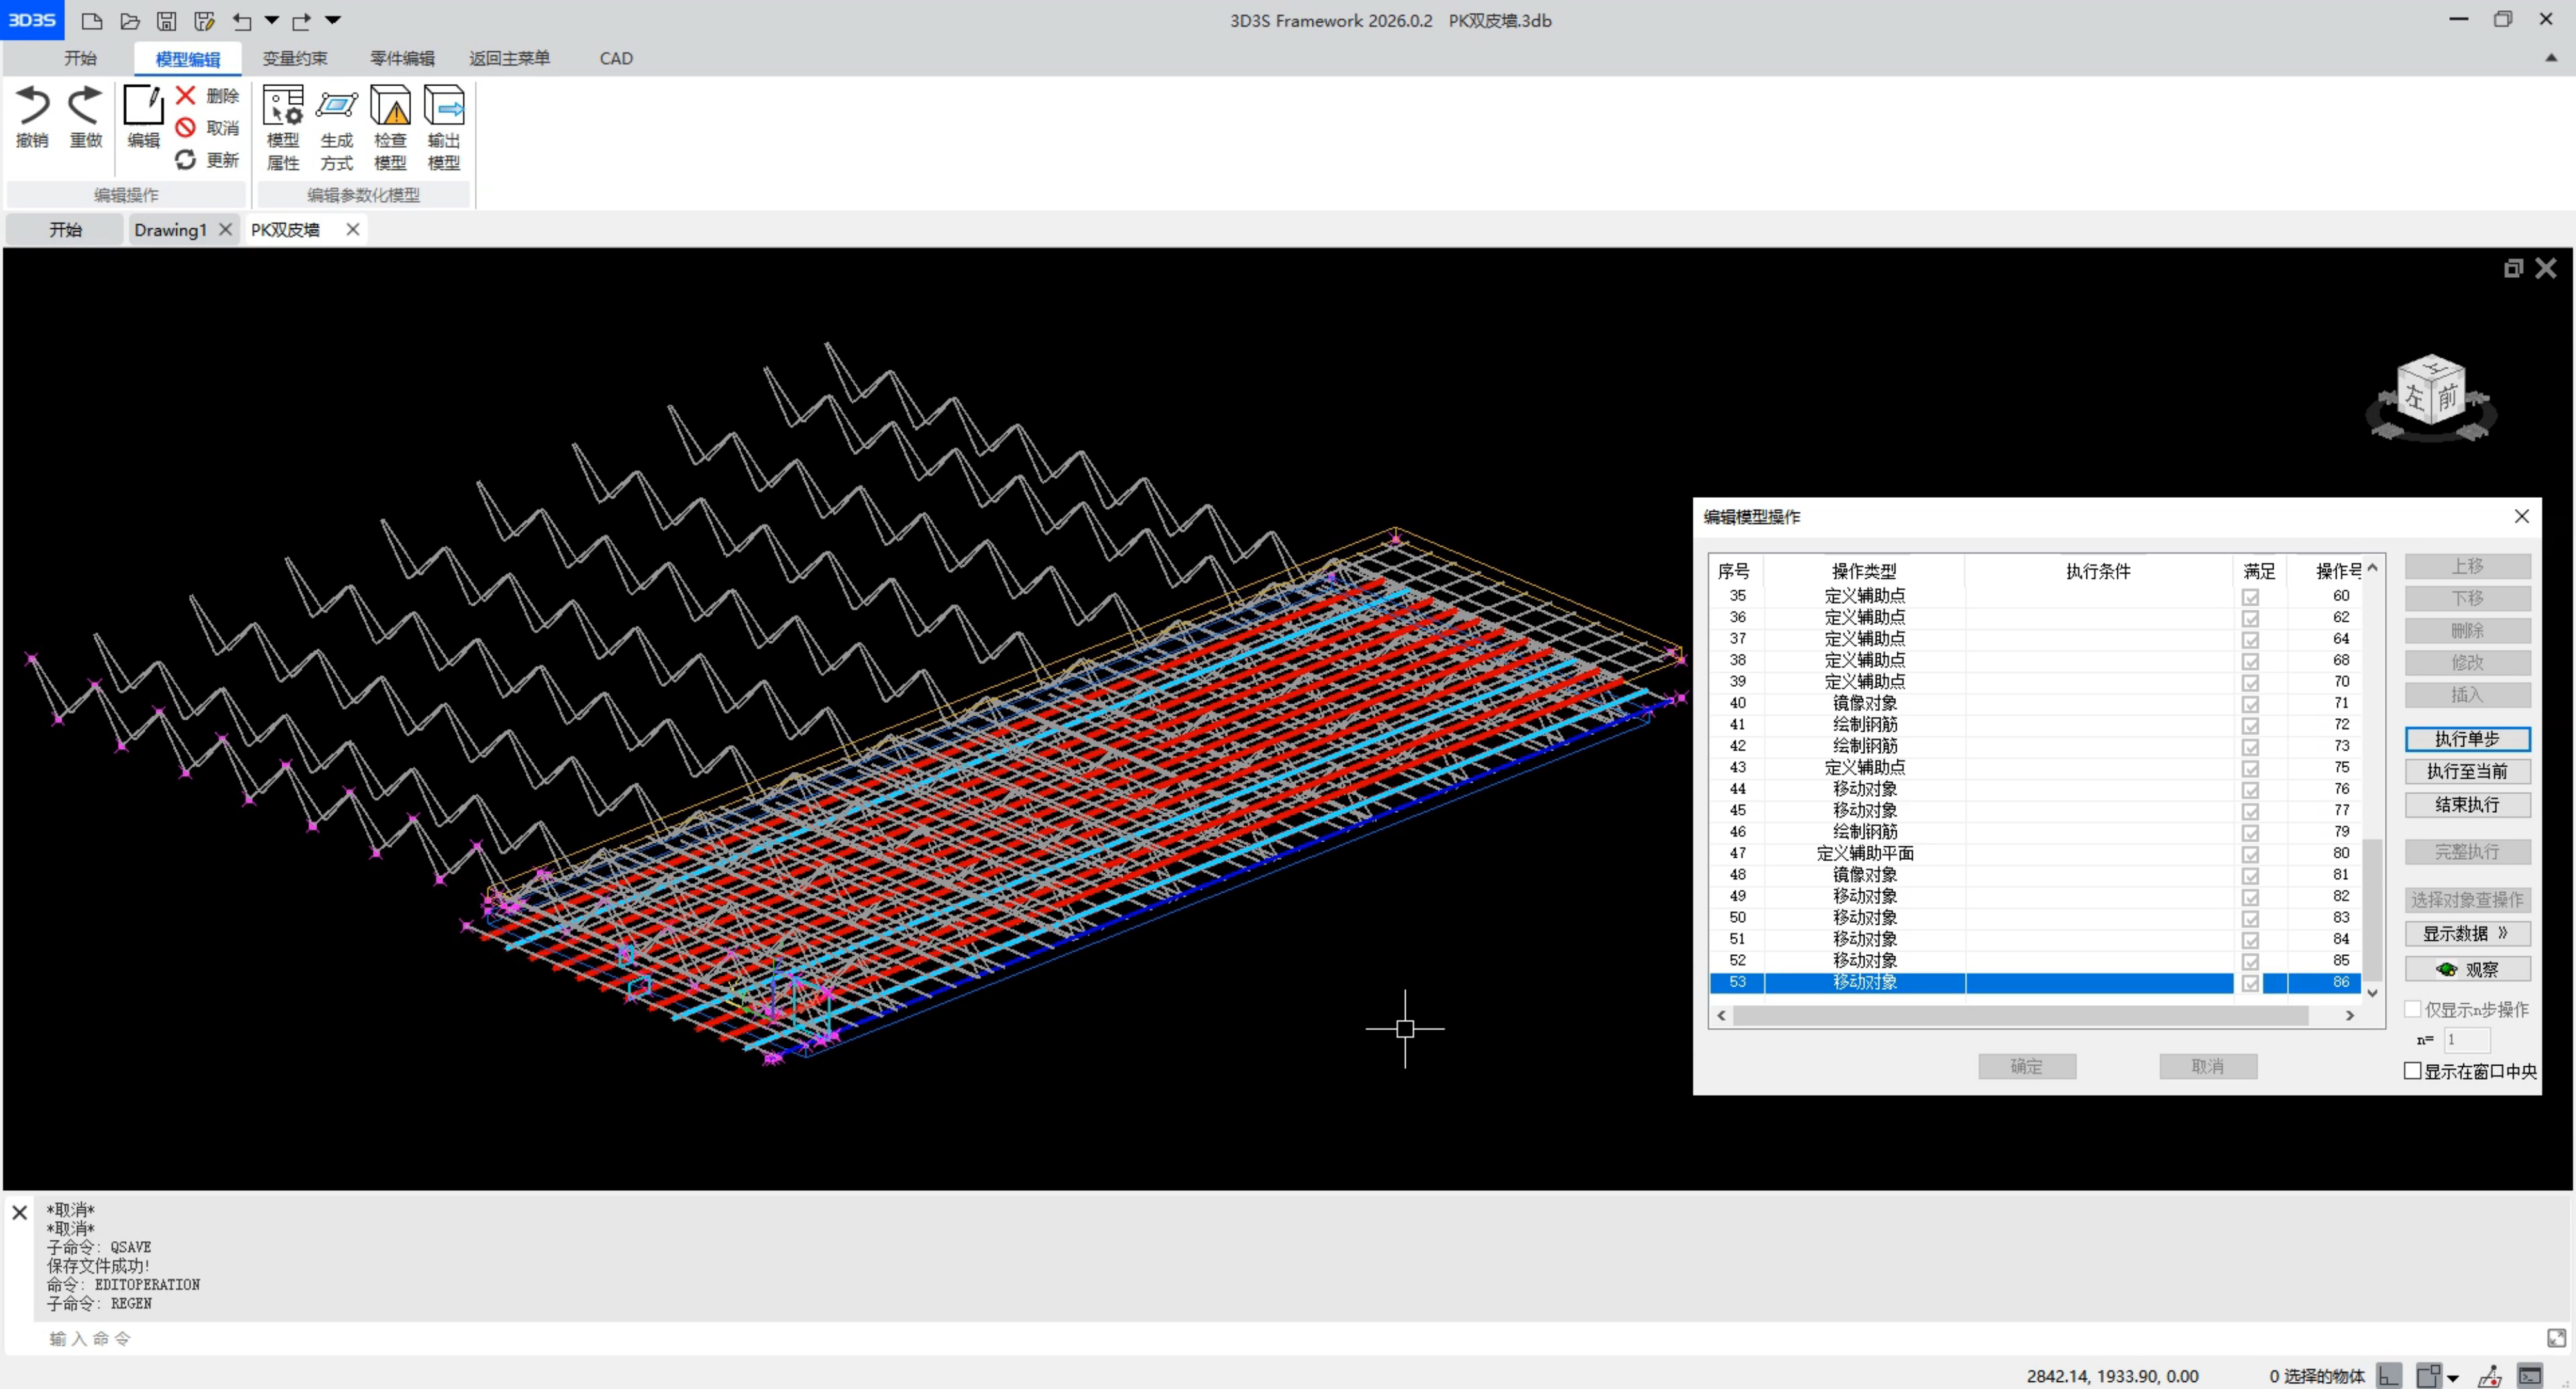
Task: Switch to the Drawing1 document tab
Action: tap(170, 230)
